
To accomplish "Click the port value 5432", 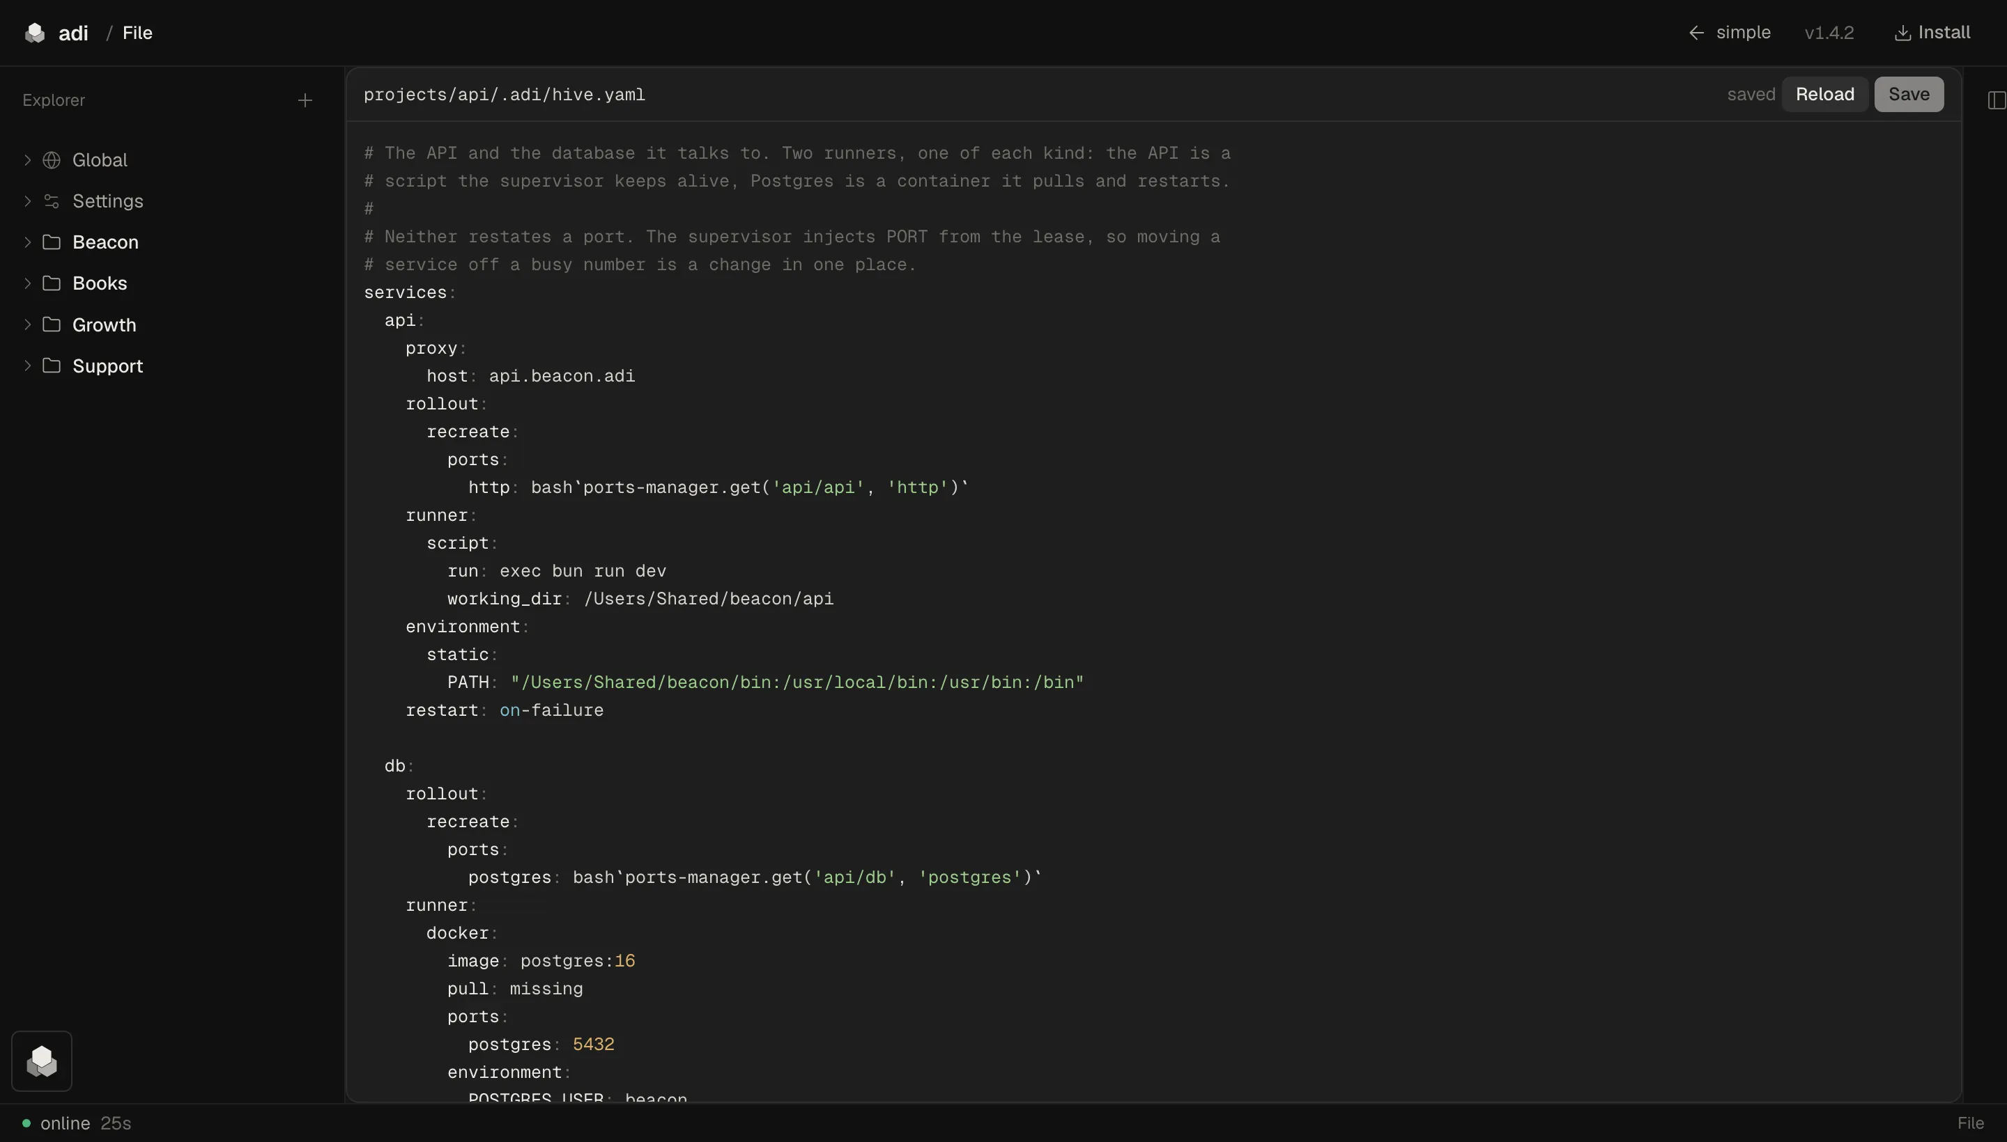I will (593, 1045).
